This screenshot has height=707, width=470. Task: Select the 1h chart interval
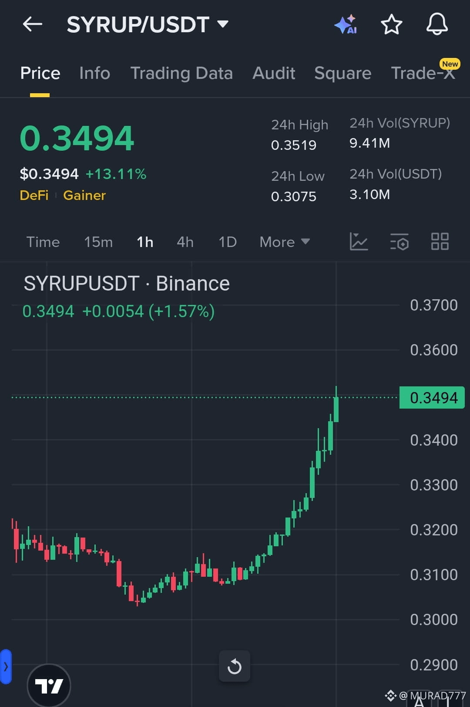tap(145, 242)
